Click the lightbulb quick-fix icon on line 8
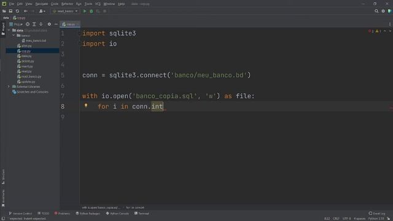The height and width of the screenshot is (221, 393). point(86,106)
